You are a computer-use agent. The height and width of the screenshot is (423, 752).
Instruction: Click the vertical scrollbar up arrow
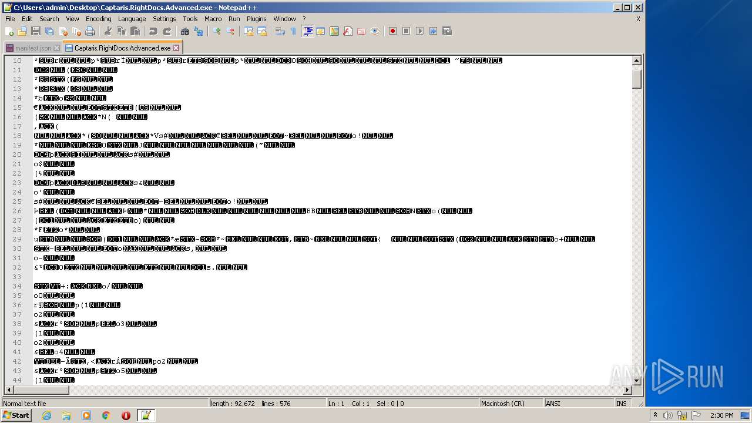pyautogui.click(x=637, y=61)
